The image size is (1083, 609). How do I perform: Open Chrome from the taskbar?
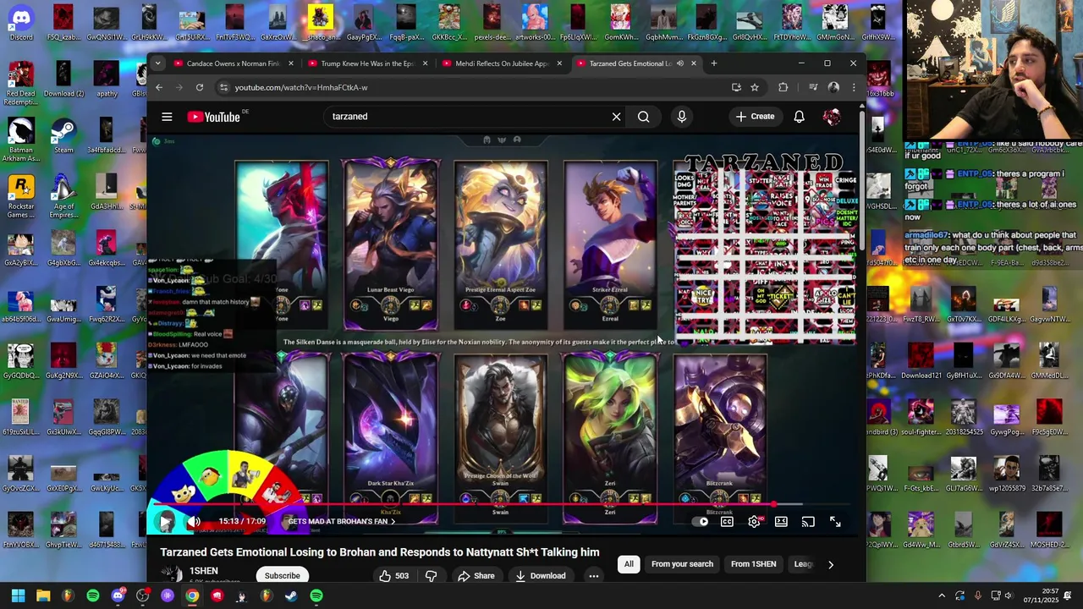(192, 595)
